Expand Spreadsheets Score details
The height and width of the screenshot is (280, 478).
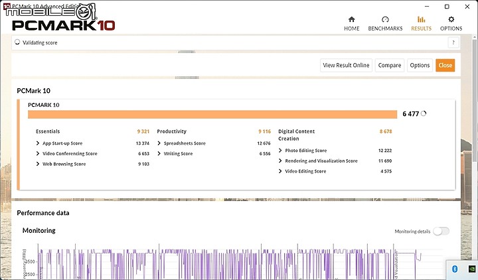pos(159,143)
